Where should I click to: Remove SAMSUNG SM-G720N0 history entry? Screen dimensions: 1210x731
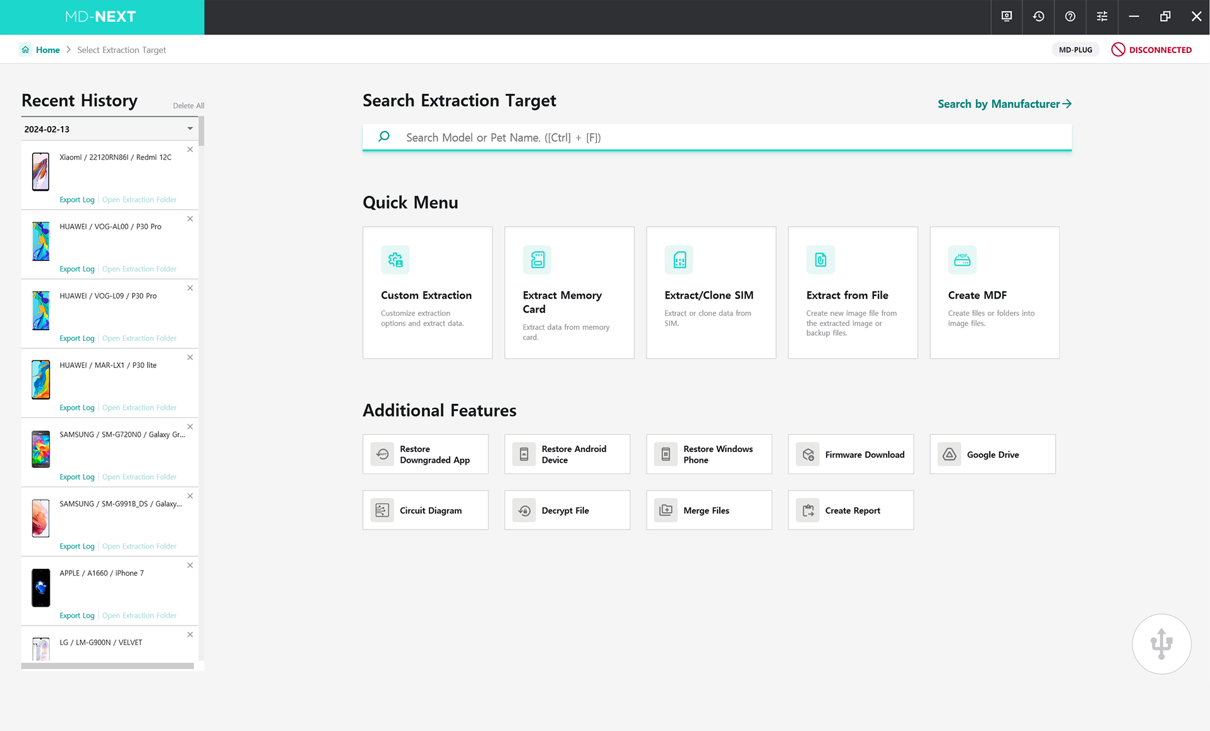pos(190,427)
